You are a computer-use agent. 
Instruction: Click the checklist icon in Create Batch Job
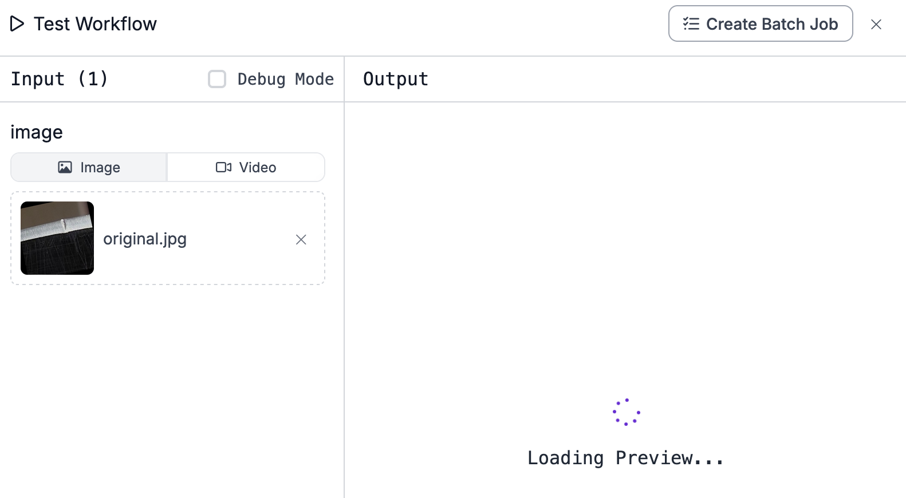tap(691, 24)
